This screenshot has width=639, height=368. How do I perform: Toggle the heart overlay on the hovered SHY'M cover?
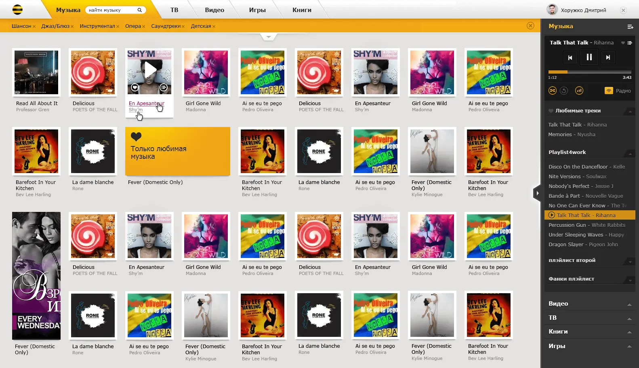click(x=135, y=87)
